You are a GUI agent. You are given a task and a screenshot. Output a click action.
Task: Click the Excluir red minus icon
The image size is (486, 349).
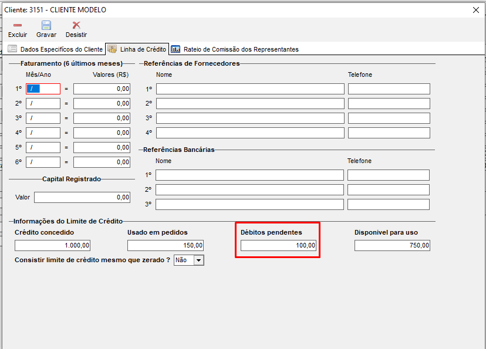tap(18, 25)
